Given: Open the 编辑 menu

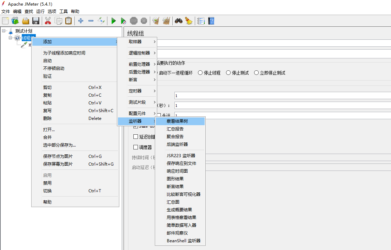Looking at the screenshot, I should point(17,12).
